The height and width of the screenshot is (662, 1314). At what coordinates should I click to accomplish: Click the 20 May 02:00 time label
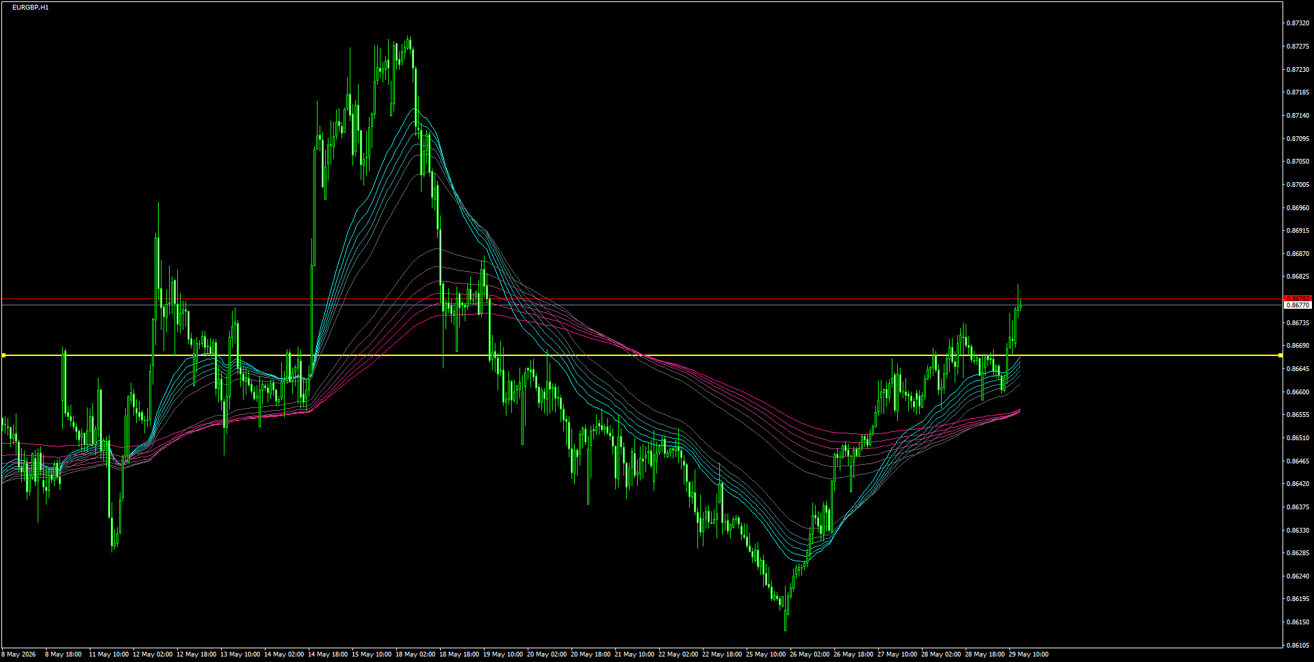(547, 654)
